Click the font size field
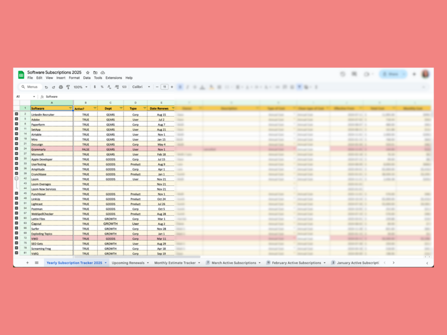 tap(164, 87)
